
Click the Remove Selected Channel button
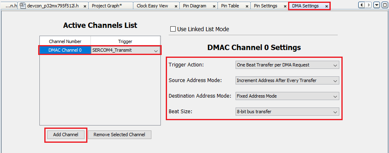pos(119,135)
